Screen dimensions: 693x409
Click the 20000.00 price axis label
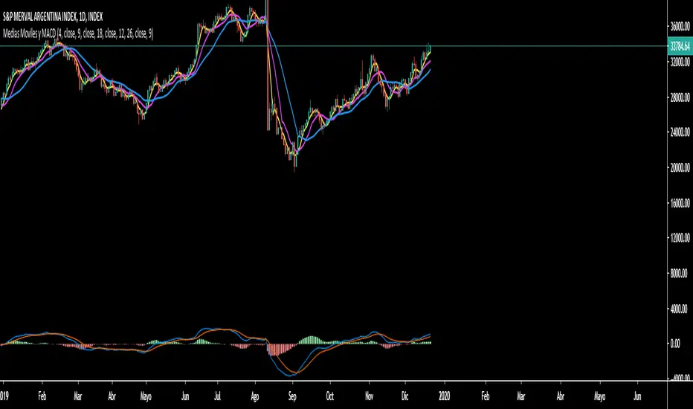[680, 167]
